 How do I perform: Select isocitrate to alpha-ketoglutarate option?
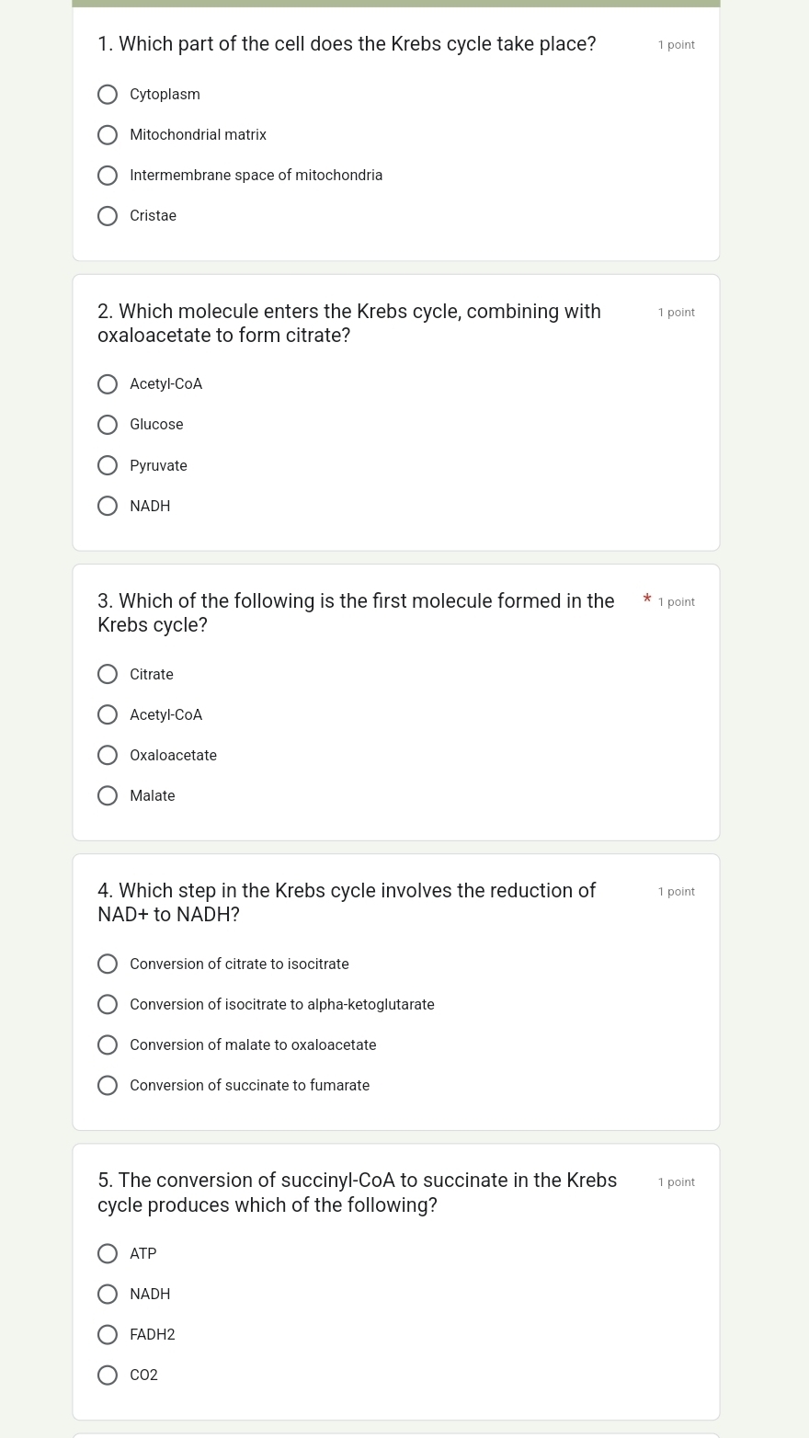click(x=108, y=1005)
